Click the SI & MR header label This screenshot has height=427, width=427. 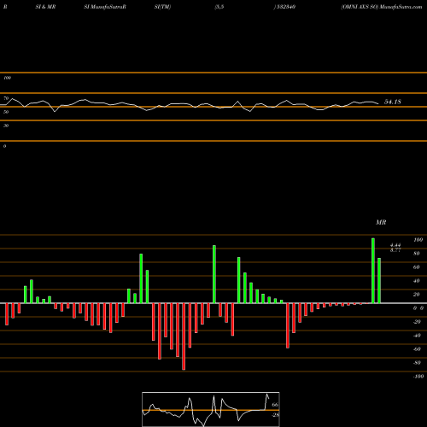point(45,7)
